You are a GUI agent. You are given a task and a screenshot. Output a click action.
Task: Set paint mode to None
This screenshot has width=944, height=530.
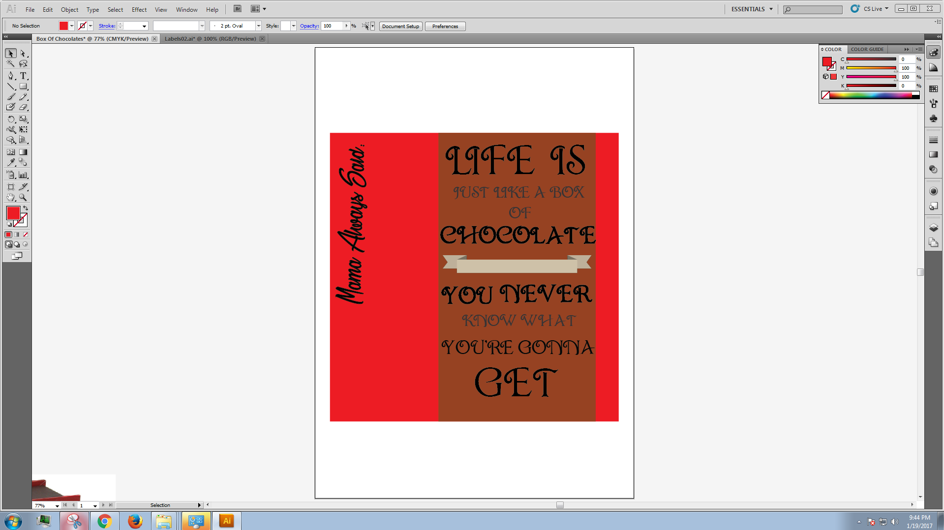point(26,235)
